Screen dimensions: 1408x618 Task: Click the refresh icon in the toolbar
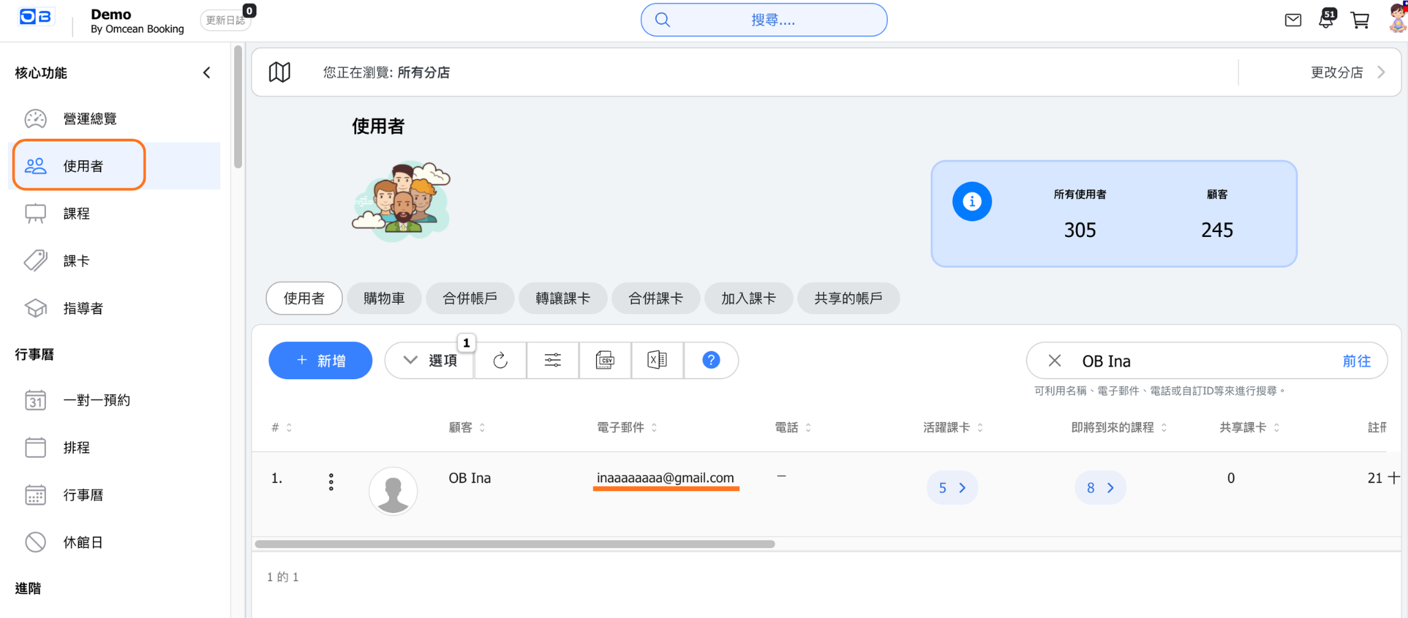click(x=500, y=360)
